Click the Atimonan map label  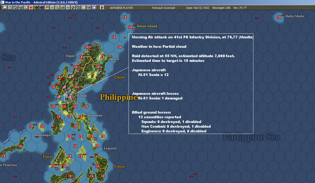point(94,115)
